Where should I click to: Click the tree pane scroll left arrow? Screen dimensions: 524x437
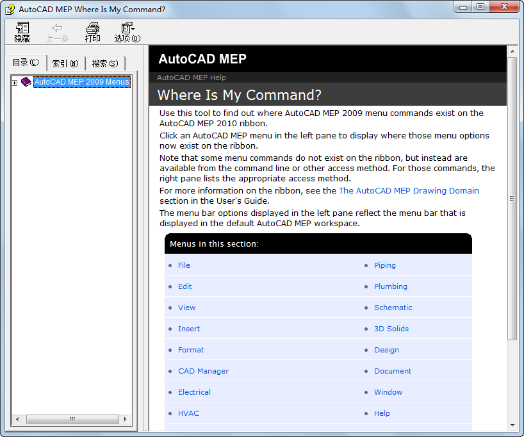[17, 419]
